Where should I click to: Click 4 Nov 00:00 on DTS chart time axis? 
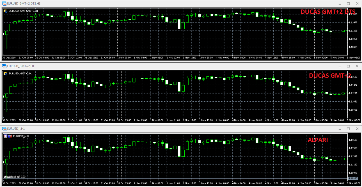223,58
